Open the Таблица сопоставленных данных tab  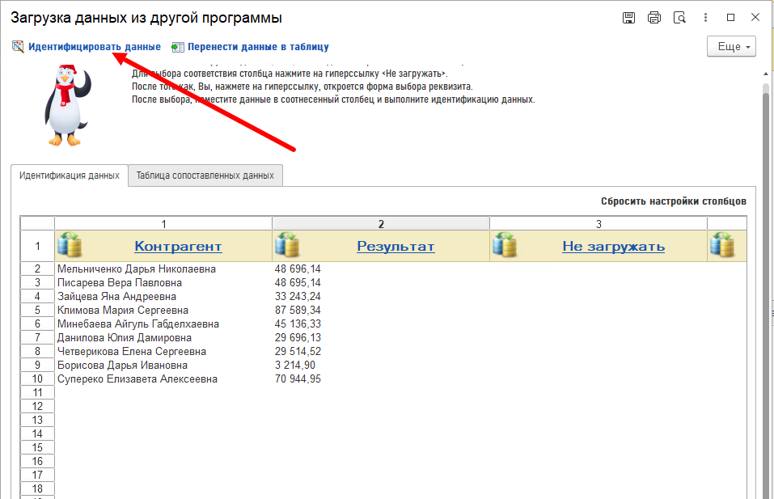tap(205, 175)
